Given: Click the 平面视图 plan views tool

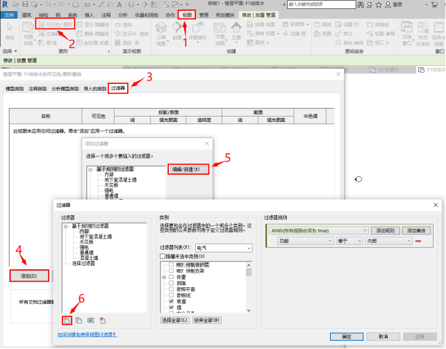Looking at the screenshot, I should [x=220, y=34].
